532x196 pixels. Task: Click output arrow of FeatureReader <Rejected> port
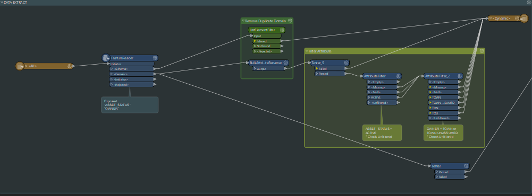coord(155,84)
